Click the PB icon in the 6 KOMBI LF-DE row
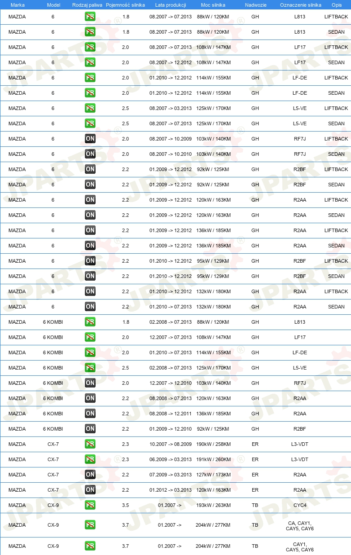351x555 pixels. click(90, 352)
